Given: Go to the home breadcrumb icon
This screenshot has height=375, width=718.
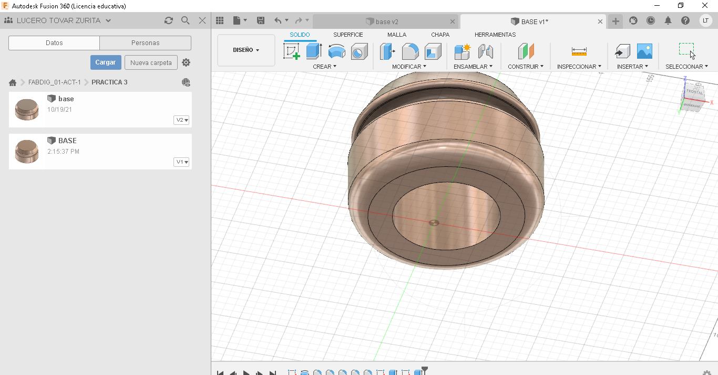Looking at the screenshot, I should click(13, 82).
